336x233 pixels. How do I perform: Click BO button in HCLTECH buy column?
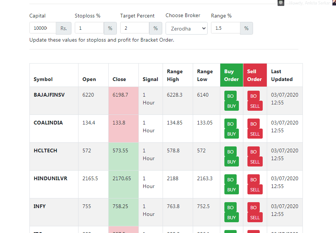tap(230, 152)
